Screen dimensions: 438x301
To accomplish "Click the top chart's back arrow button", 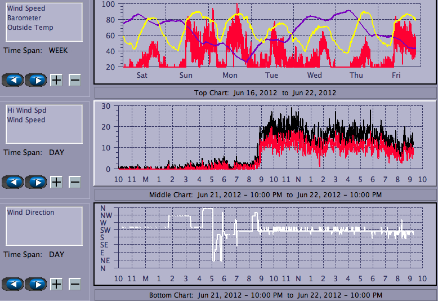I will (x=13, y=80).
